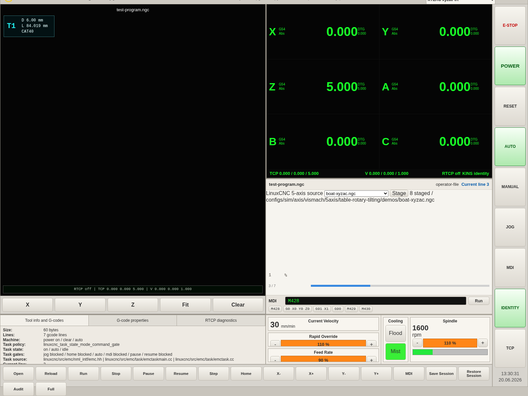Pick the G90 history chip
The image size is (528, 396).
click(x=338, y=309)
